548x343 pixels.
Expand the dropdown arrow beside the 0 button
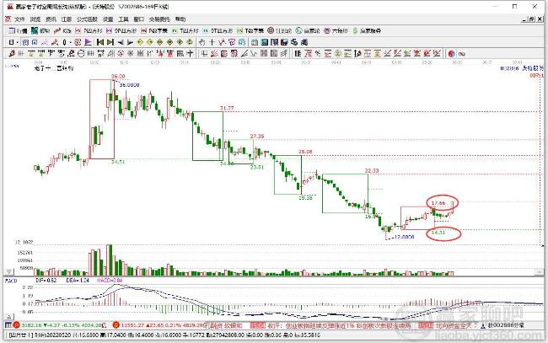tap(70, 42)
